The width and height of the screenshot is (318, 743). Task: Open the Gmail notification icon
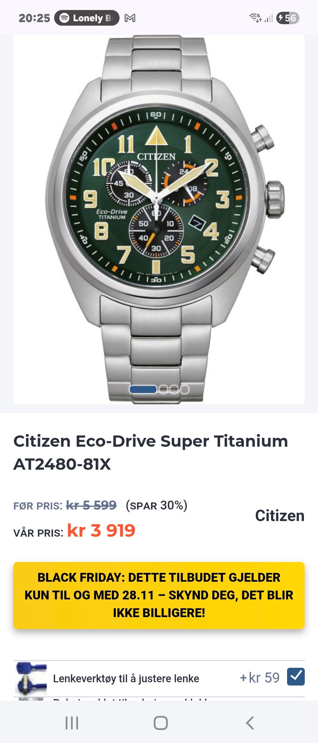[130, 18]
